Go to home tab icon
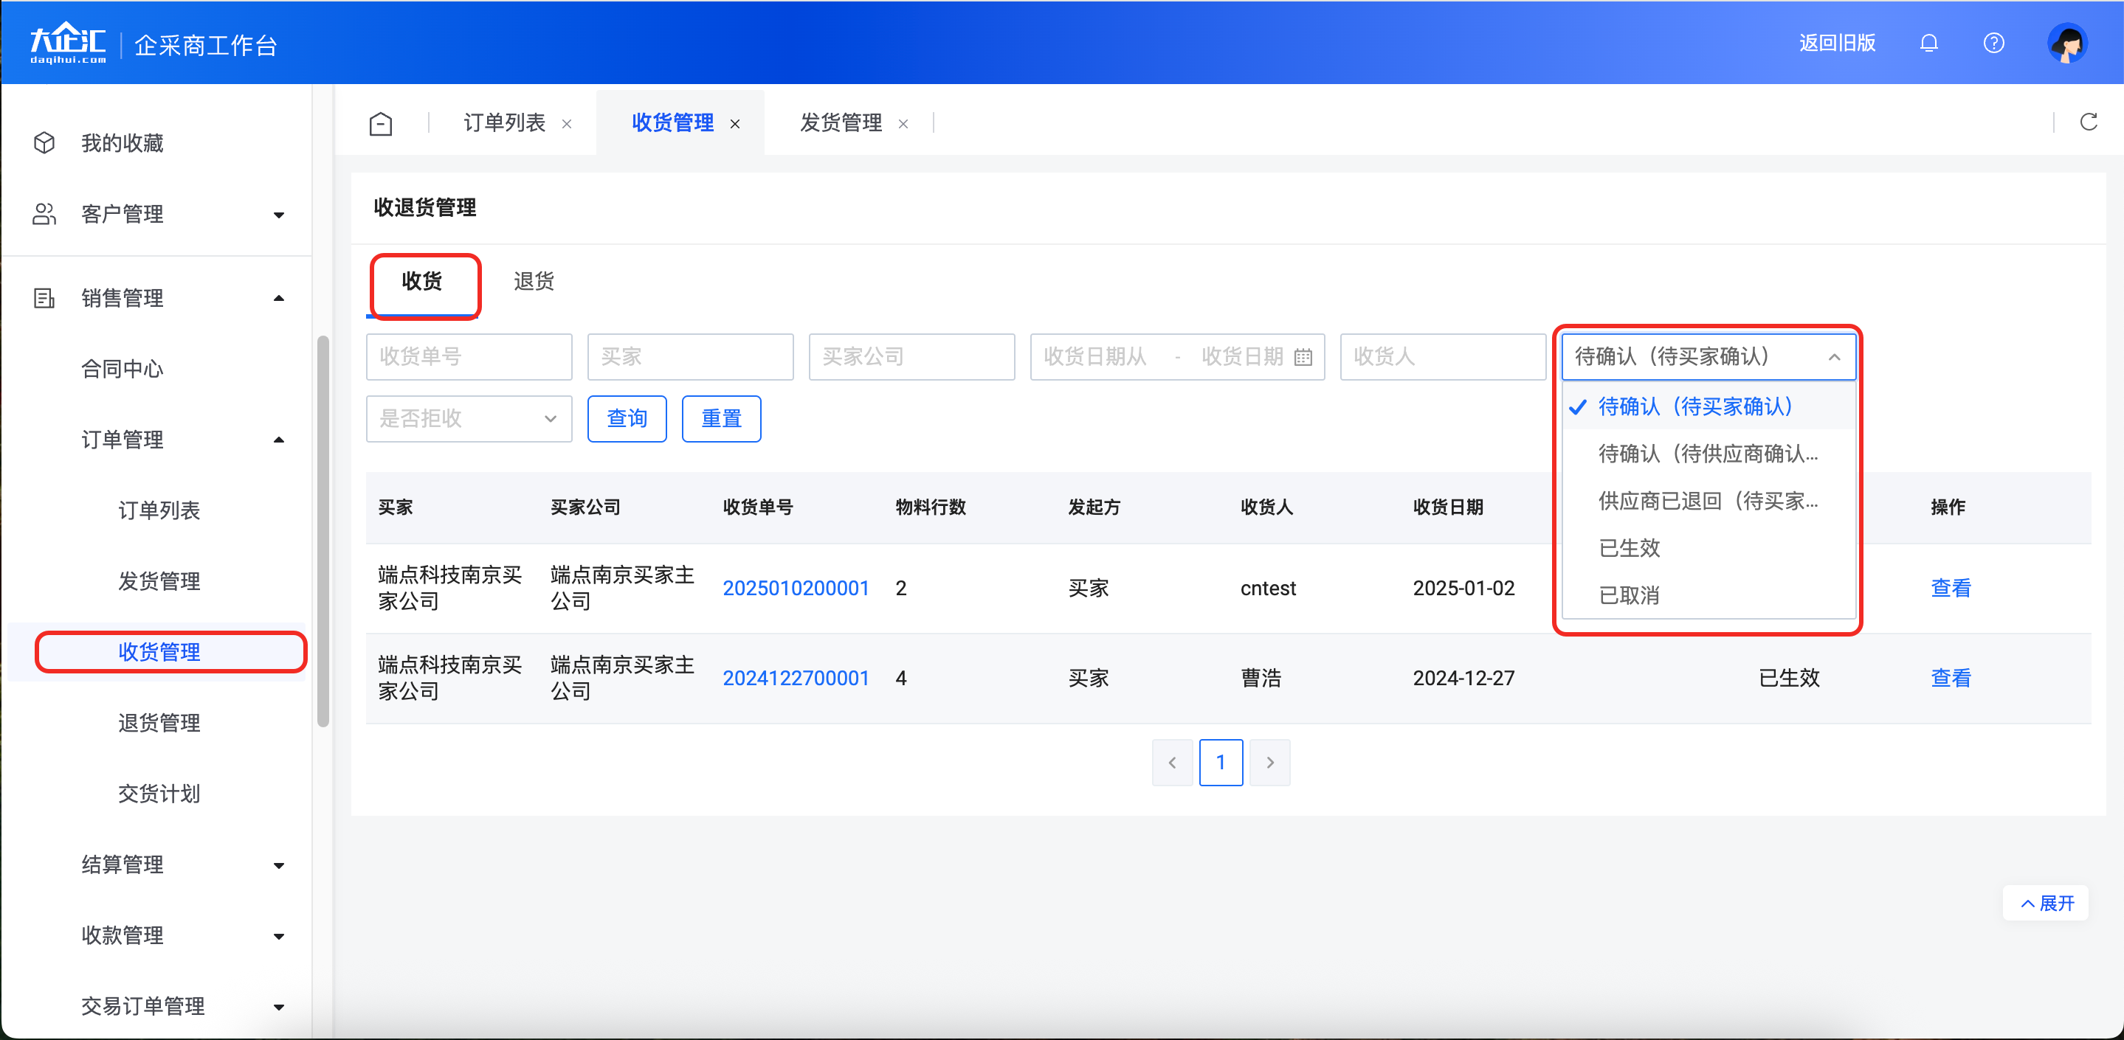Viewport: 2124px width, 1040px height. 380,124
